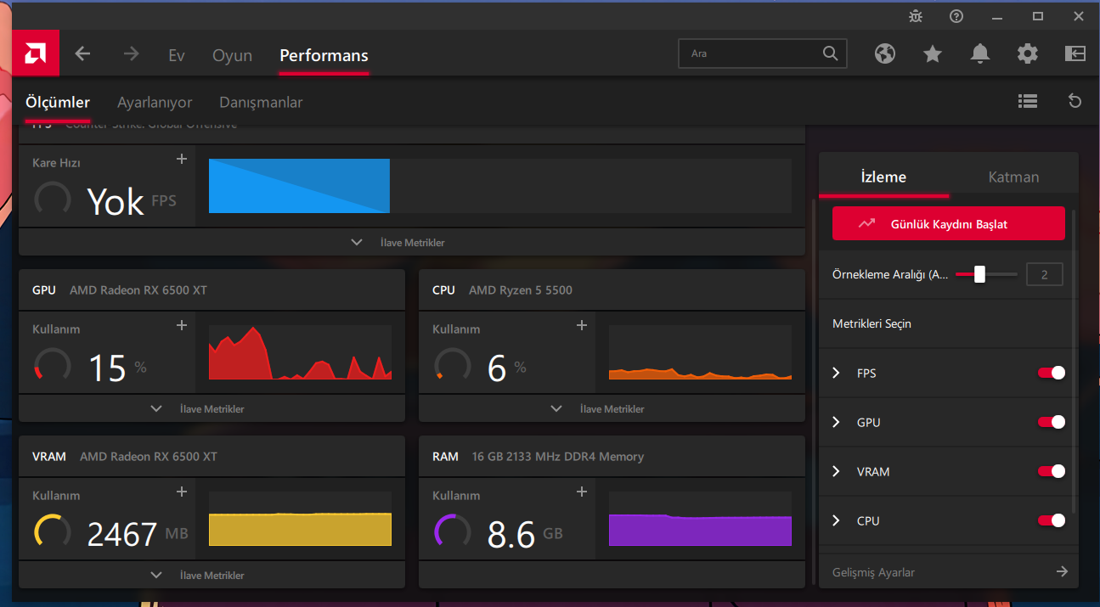Add Kare Hızı metric with plus icon
The width and height of the screenshot is (1100, 607).
[181, 159]
